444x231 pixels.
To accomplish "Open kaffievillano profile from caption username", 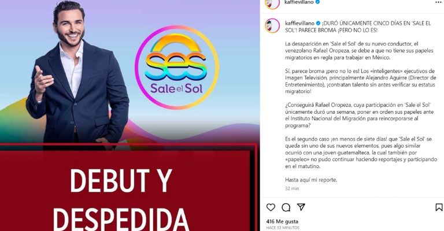I will pos(299,23).
